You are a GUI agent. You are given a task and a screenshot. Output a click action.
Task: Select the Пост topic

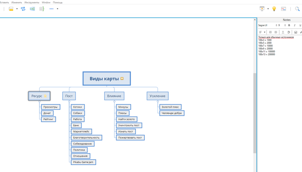(69, 96)
